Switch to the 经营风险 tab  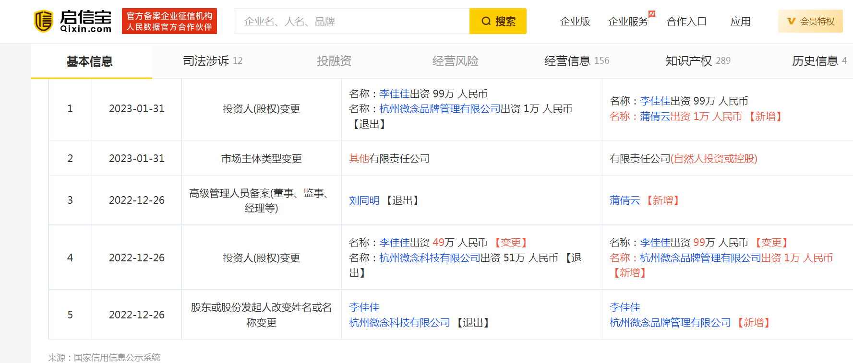click(455, 61)
